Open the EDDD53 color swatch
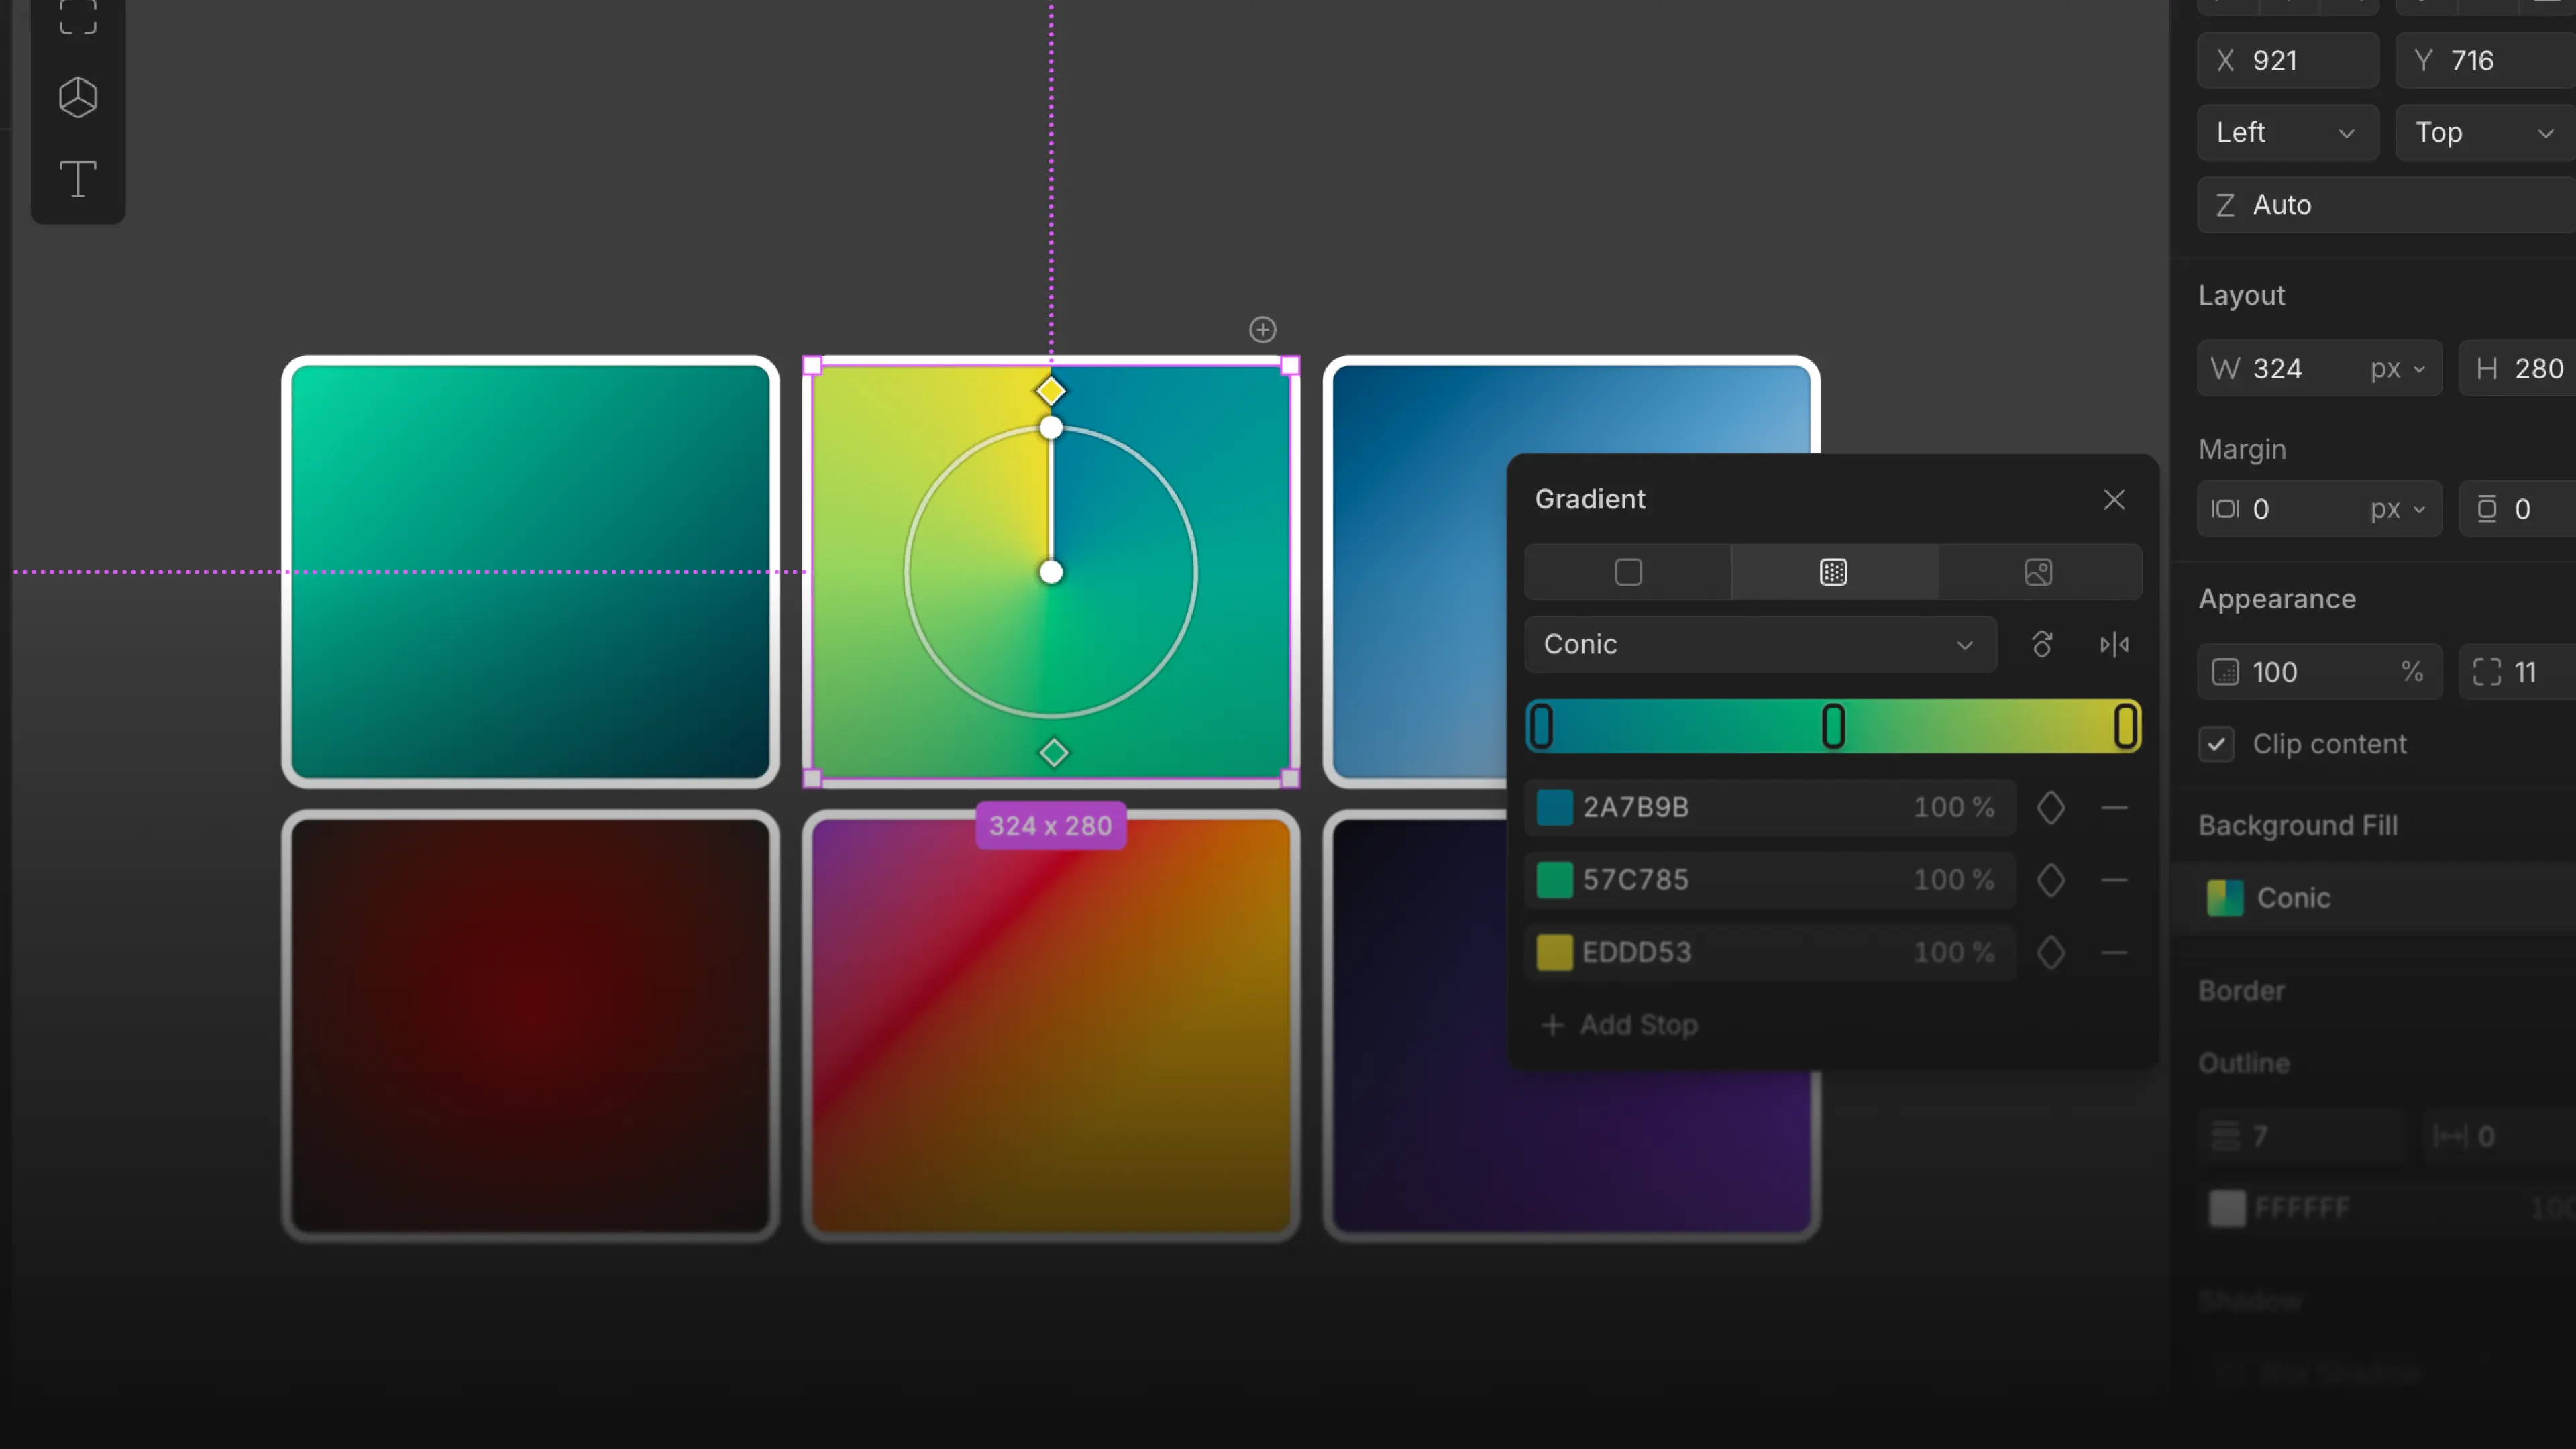The height and width of the screenshot is (1449, 2576). pyautogui.click(x=1555, y=952)
